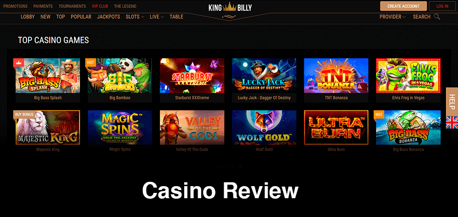Open the HELP side tab
458x217 pixels.
(x=452, y=102)
